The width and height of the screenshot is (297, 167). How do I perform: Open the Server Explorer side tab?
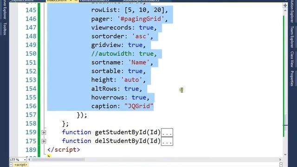click(5, 9)
